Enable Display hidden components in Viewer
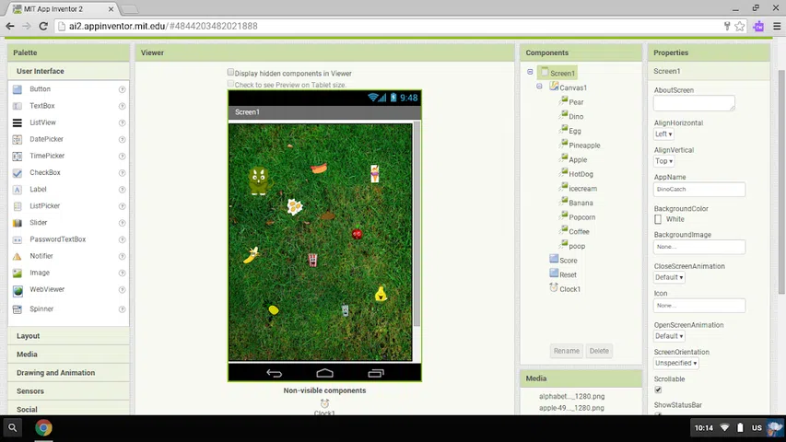Image resolution: width=786 pixels, height=442 pixels. 231,73
